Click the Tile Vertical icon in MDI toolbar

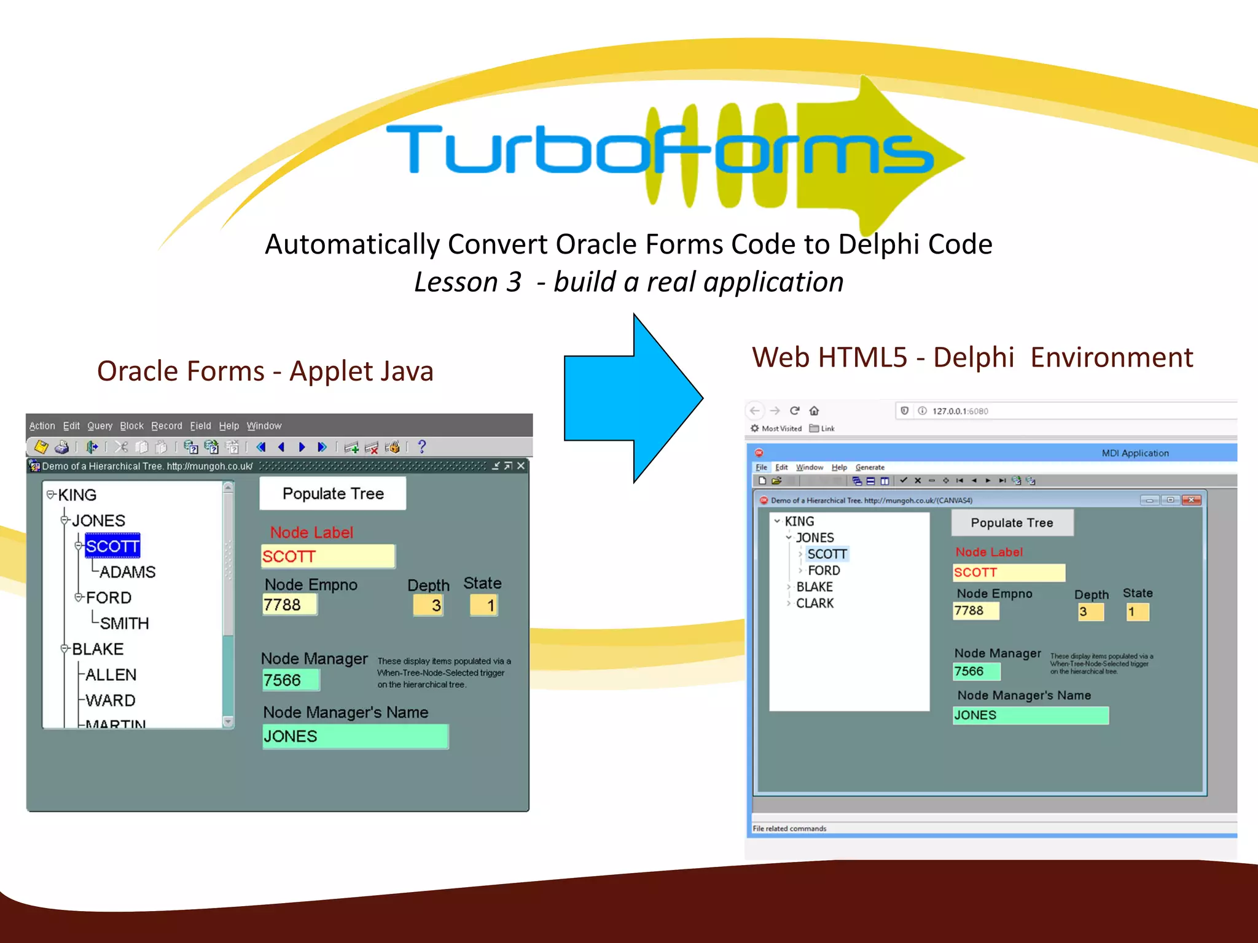coord(885,481)
